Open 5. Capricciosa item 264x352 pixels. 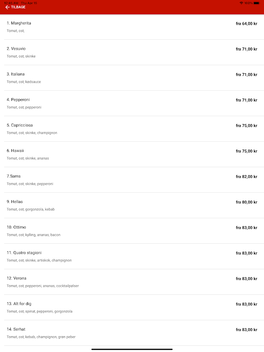coord(19,125)
